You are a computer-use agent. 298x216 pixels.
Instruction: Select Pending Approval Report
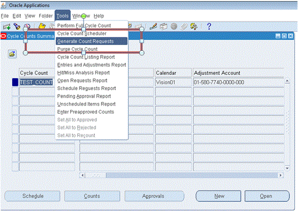pyautogui.click(x=84, y=96)
